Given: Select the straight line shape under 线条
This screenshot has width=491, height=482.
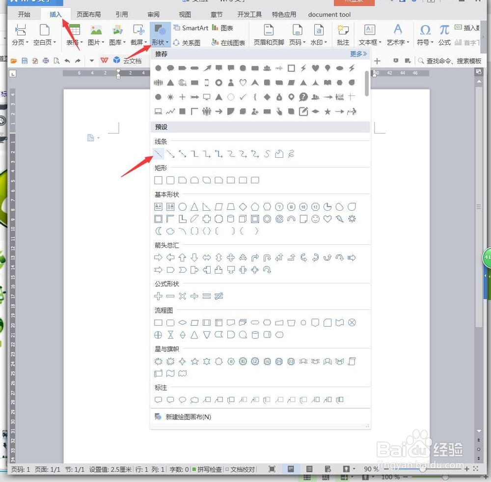Looking at the screenshot, I should point(159,154).
